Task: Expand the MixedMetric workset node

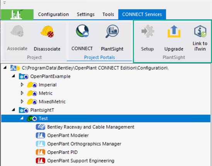Action: click(22, 101)
